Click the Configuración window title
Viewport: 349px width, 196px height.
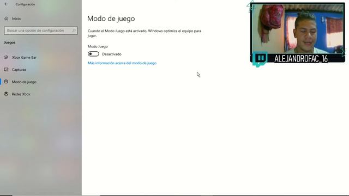(x=25, y=4)
